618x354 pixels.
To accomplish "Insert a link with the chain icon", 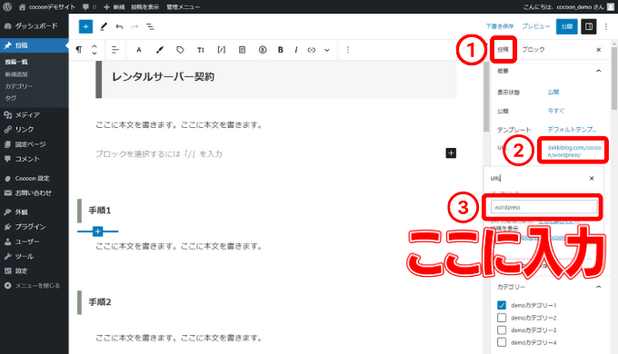I will point(312,50).
